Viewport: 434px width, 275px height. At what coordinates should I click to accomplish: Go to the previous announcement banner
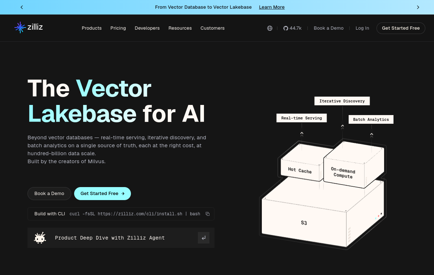point(22,7)
